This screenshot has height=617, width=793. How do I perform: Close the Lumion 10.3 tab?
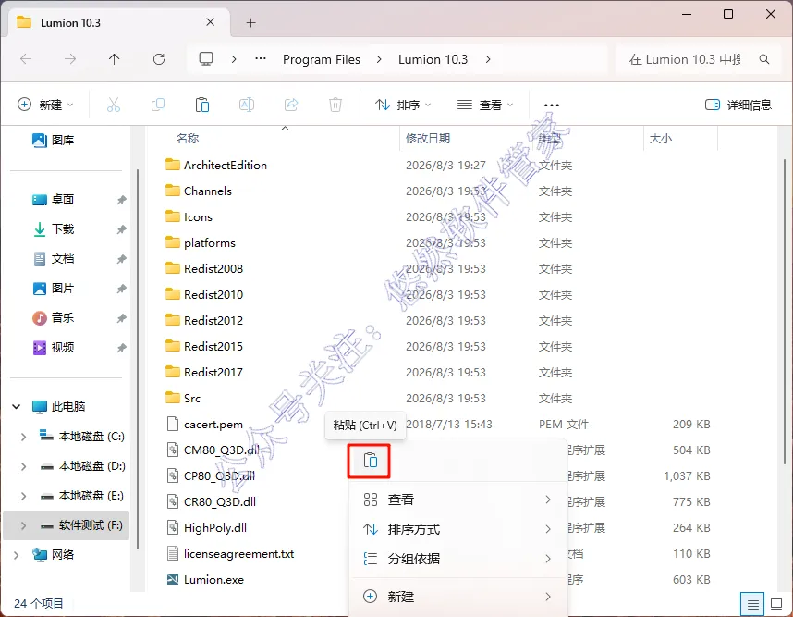[211, 22]
